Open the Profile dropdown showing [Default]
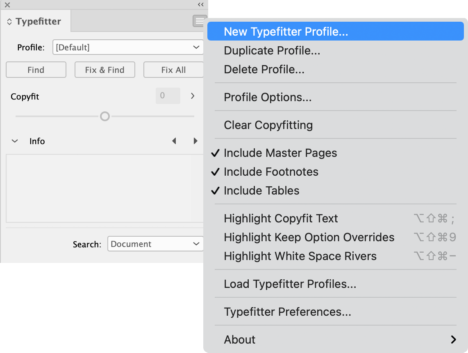This screenshot has height=353, width=468. (x=128, y=47)
